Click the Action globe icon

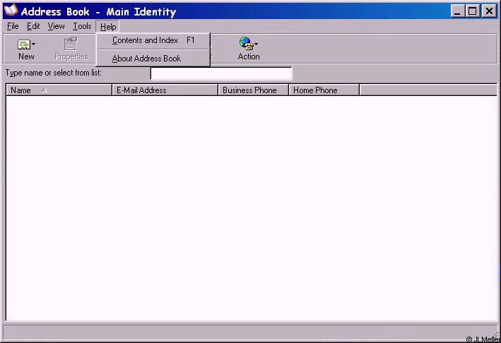point(245,44)
